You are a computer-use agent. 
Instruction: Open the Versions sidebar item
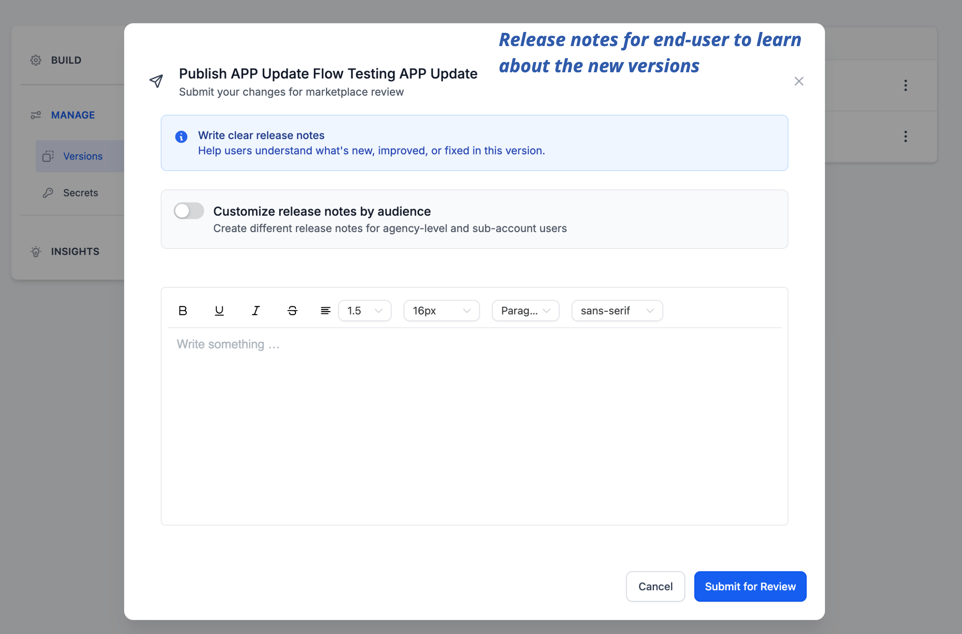point(82,156)
